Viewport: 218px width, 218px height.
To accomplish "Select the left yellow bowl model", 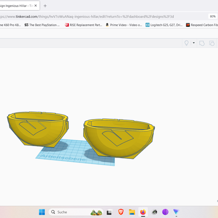I will tap(38, 129).
